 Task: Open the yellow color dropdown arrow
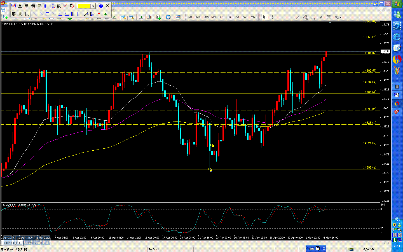click(x=93, y=6)
